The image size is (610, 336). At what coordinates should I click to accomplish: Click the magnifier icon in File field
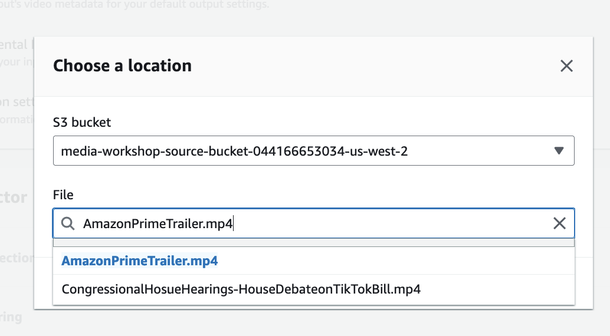(68, 223)
